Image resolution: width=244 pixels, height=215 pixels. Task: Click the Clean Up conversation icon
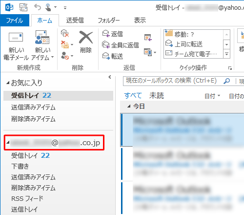point(65,44)
